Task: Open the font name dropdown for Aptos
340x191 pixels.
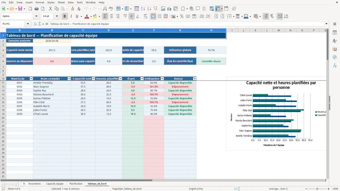Action: pyautogui.click(x=36, y=16)
